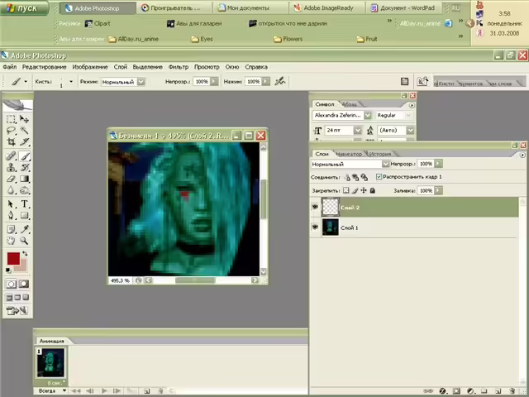Select the Eyedropper tool
529x397 pixels.
[x=24, y=229]
